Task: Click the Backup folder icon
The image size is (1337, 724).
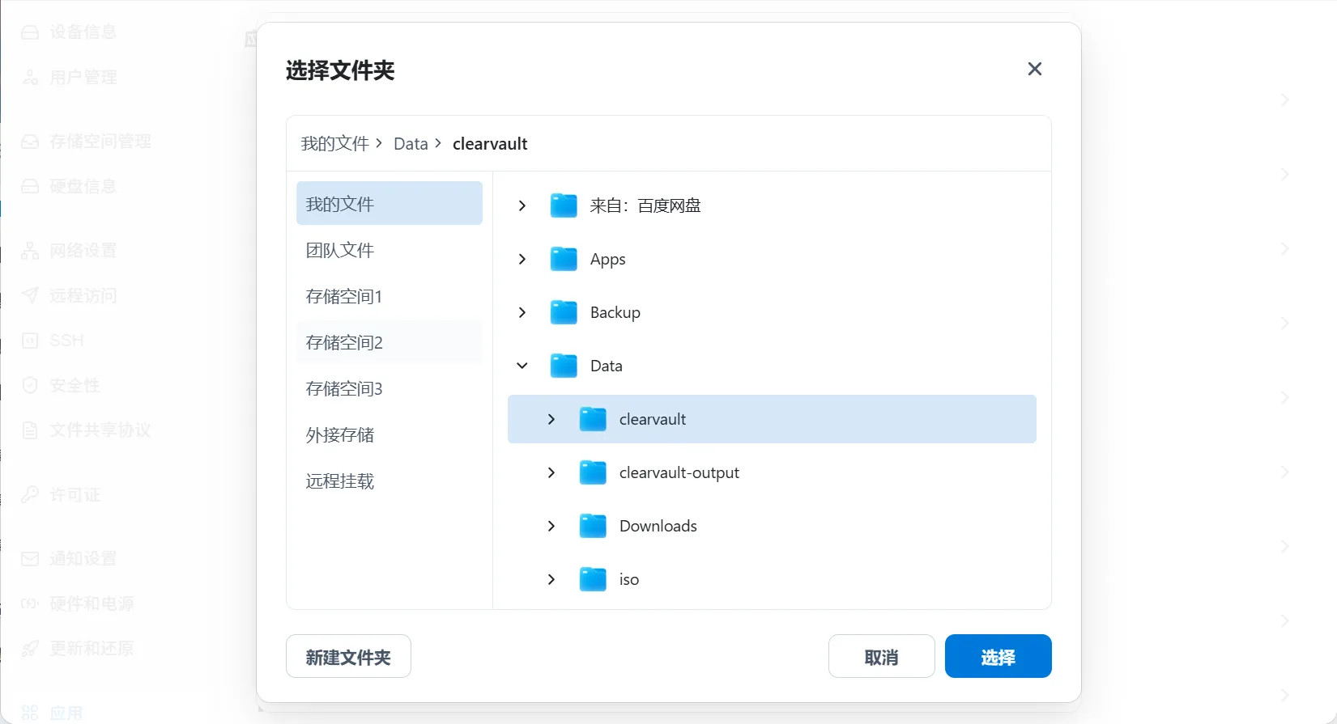Action: coord(564,312)
